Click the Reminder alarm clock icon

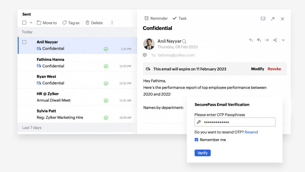[147, 18]
